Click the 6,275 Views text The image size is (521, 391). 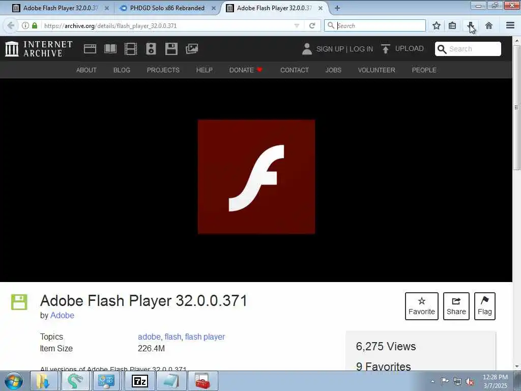(x=386, y=346)
